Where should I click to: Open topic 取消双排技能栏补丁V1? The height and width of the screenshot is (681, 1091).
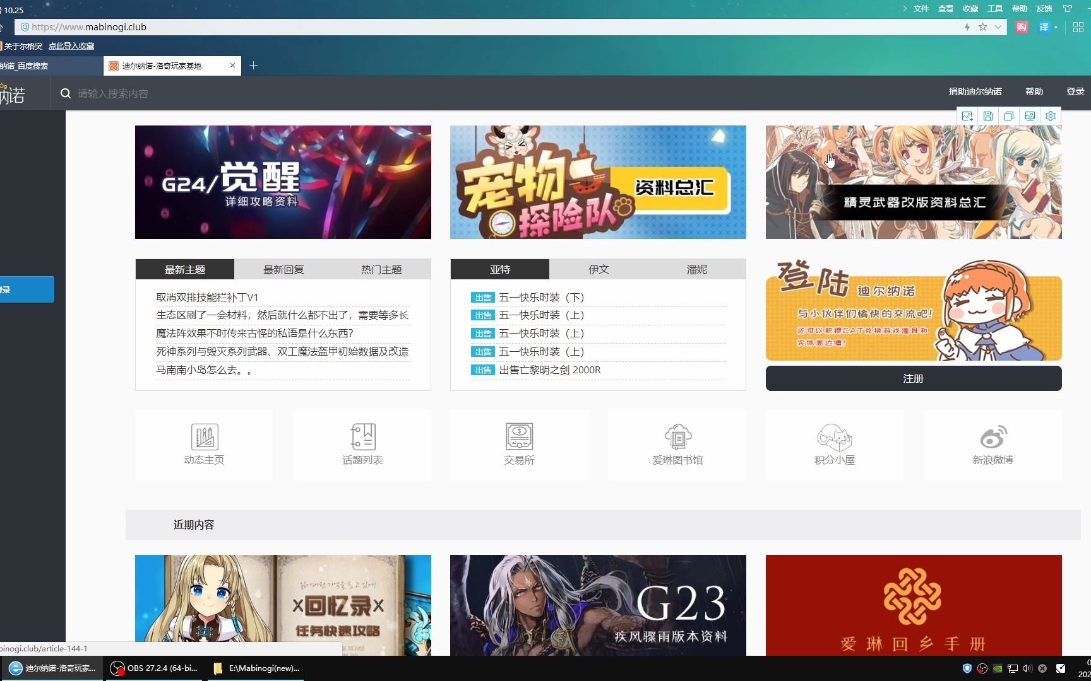207,297
